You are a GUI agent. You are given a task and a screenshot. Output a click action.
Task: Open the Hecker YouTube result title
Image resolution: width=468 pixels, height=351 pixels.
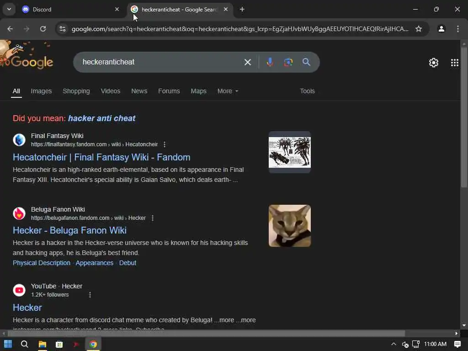(27, 308)
